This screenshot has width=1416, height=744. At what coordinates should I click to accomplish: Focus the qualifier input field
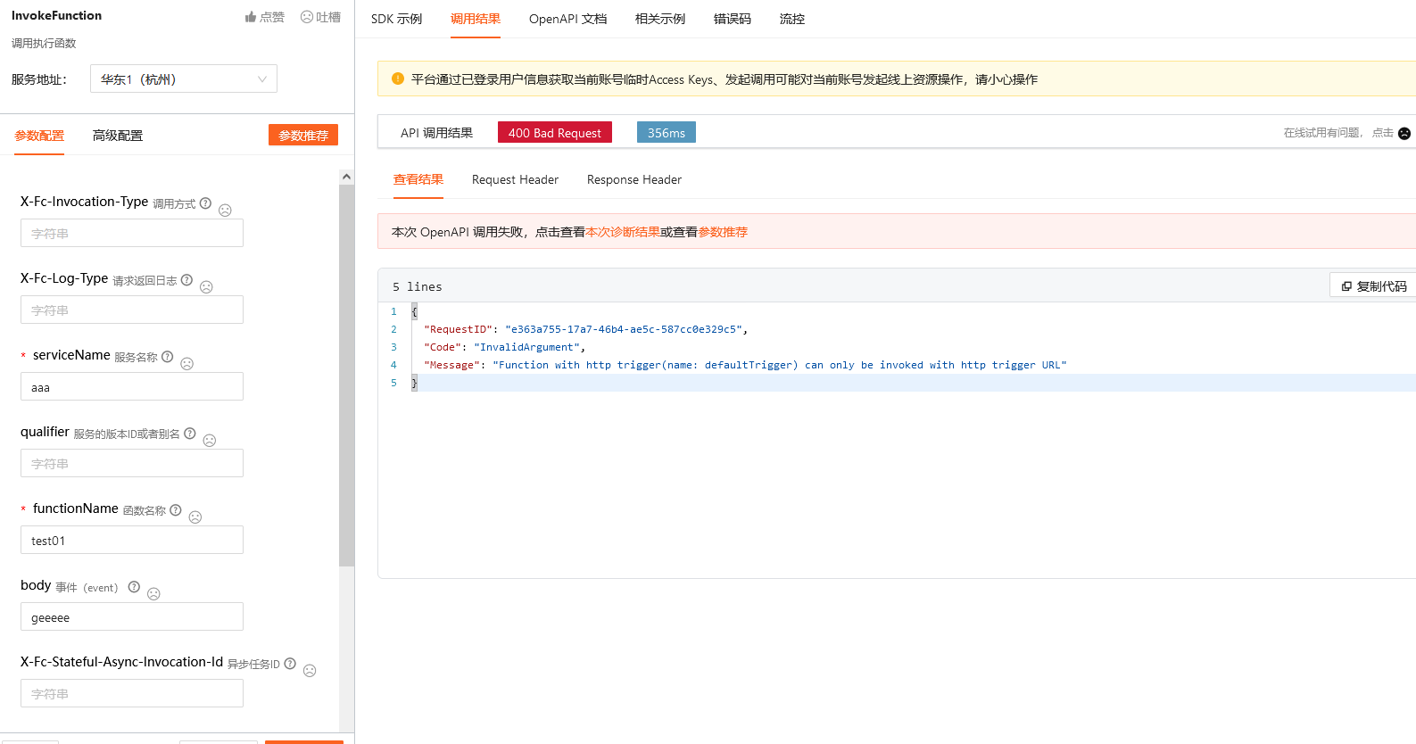(132, 463)
